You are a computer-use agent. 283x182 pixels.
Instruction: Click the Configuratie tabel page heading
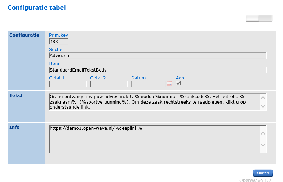pos(37,8)
